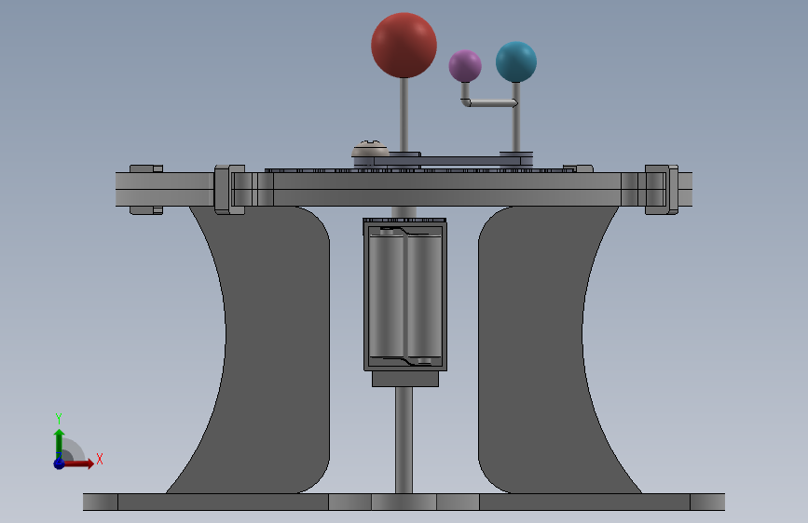Pick the right battery cell in the holder

(424, 297)
